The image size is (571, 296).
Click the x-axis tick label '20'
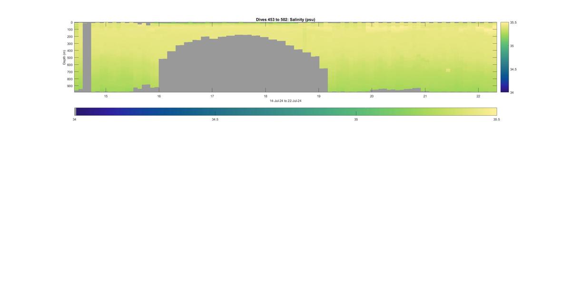pyautogui.click(x=372, y=96)
